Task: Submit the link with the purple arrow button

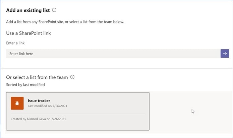Action: click(x=225, y=53)
